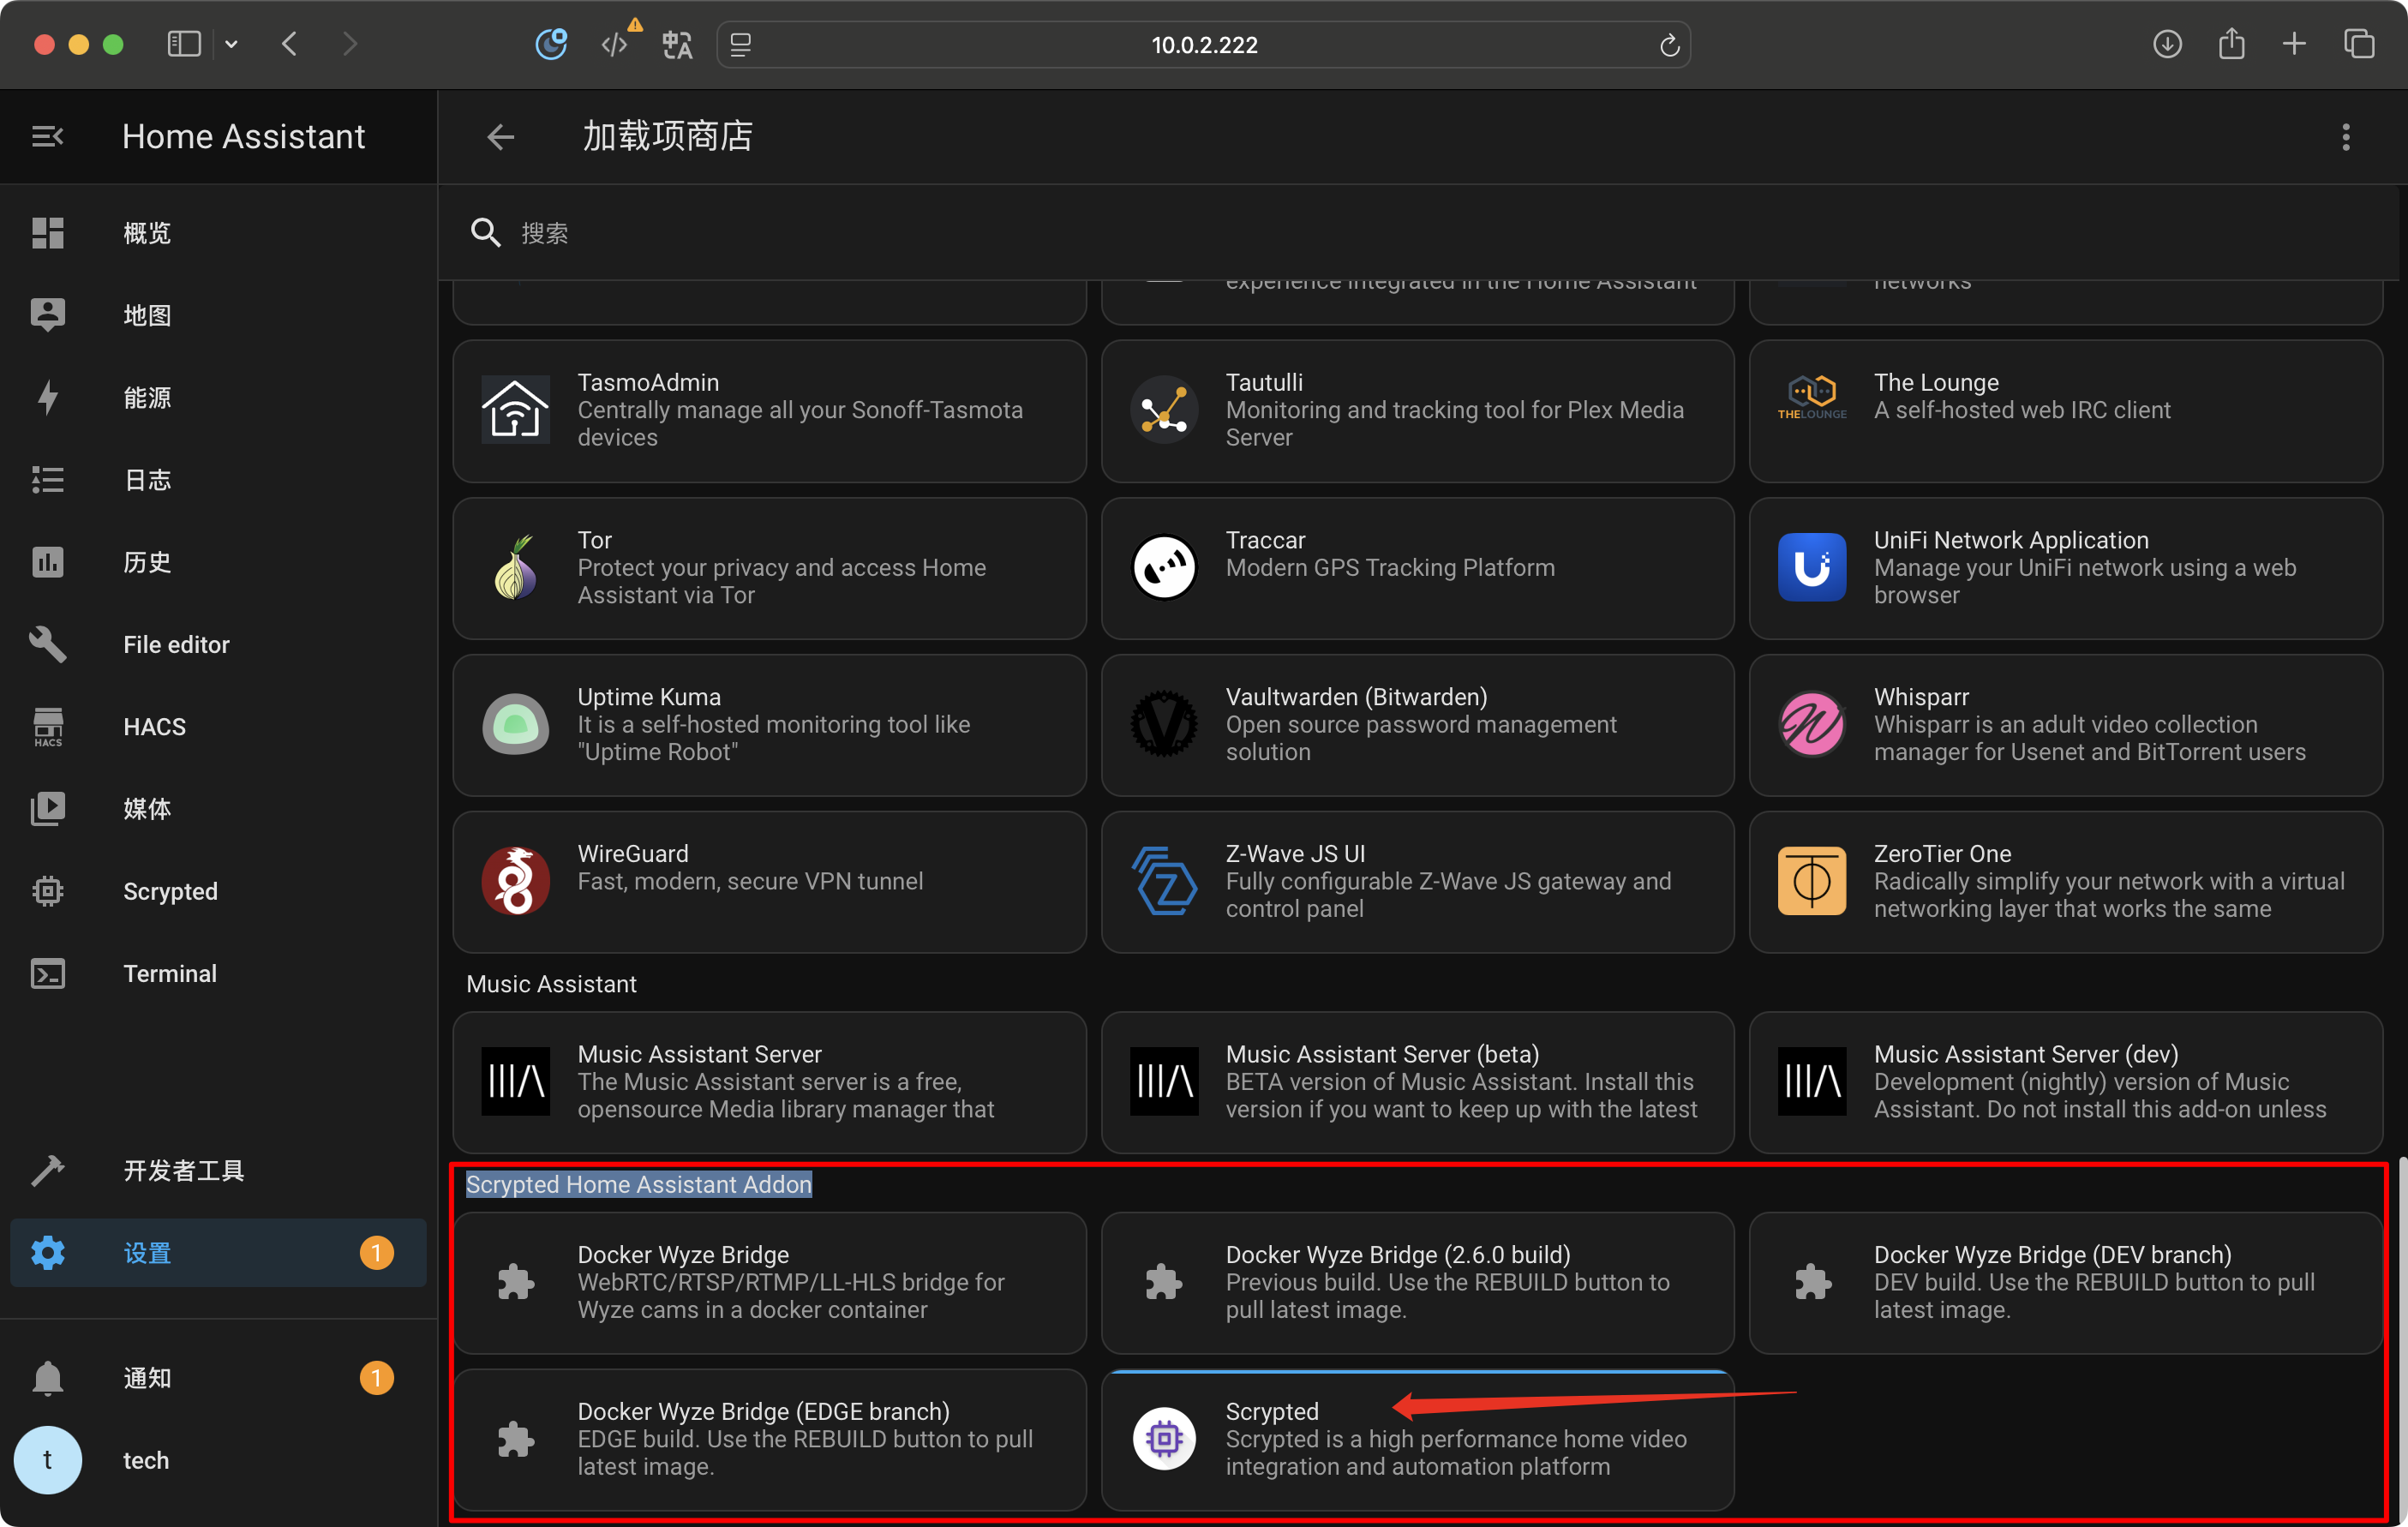
Task: Click the Vaultwarden gear-shaped logo
Action: point(1164,724)
